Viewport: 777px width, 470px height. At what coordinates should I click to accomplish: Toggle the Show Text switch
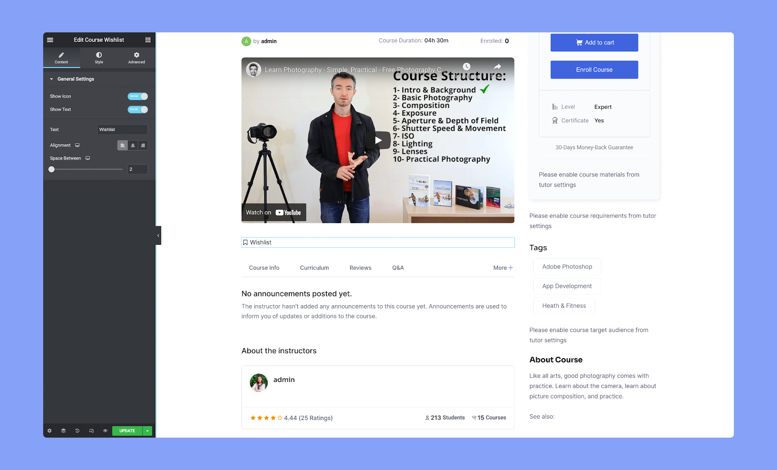[138, 109]
